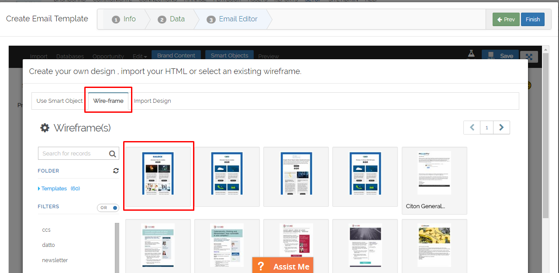Open the Wireframe(s) gear settings icon

click(x=45, y=128)
